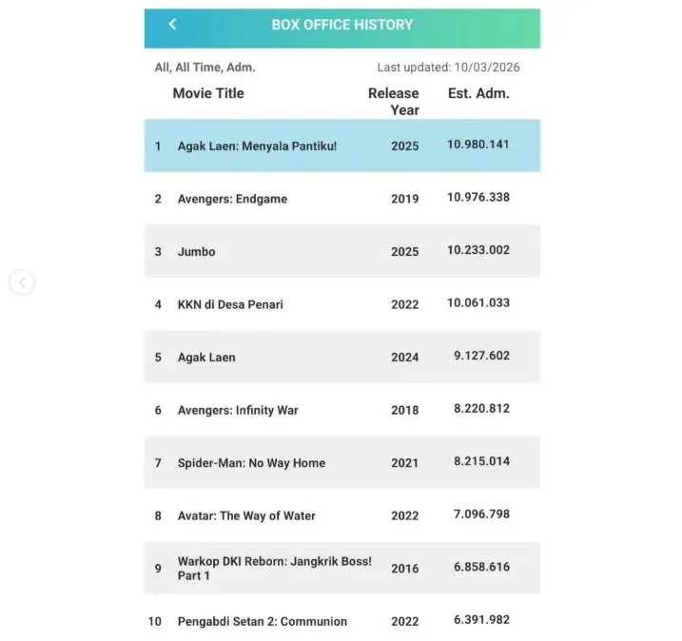Screen dimensions: 682x641
Task: Click the back arrow in the header
Action: click(172, 25)
